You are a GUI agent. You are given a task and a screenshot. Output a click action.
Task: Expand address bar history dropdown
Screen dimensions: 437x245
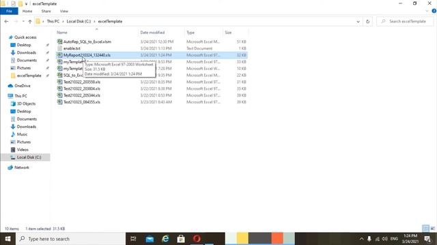pos(358,21)
